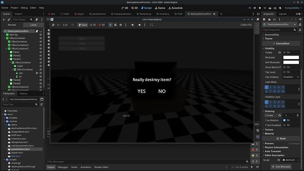The height and width of the screenshot is (171, 304).
Task: Run the current scene clapperboard icon
Action: coord(270,8)
